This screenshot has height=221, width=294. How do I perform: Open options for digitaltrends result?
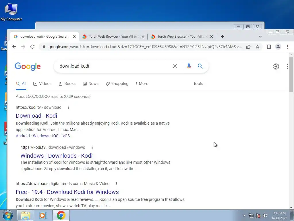(117, 184)
